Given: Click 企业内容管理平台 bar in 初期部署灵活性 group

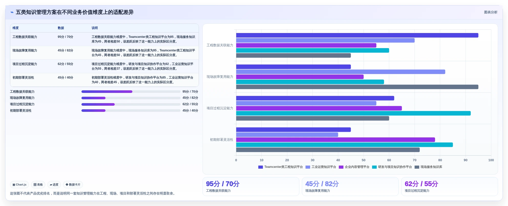Looking at the screenshot, I should (x=335, y=140).
